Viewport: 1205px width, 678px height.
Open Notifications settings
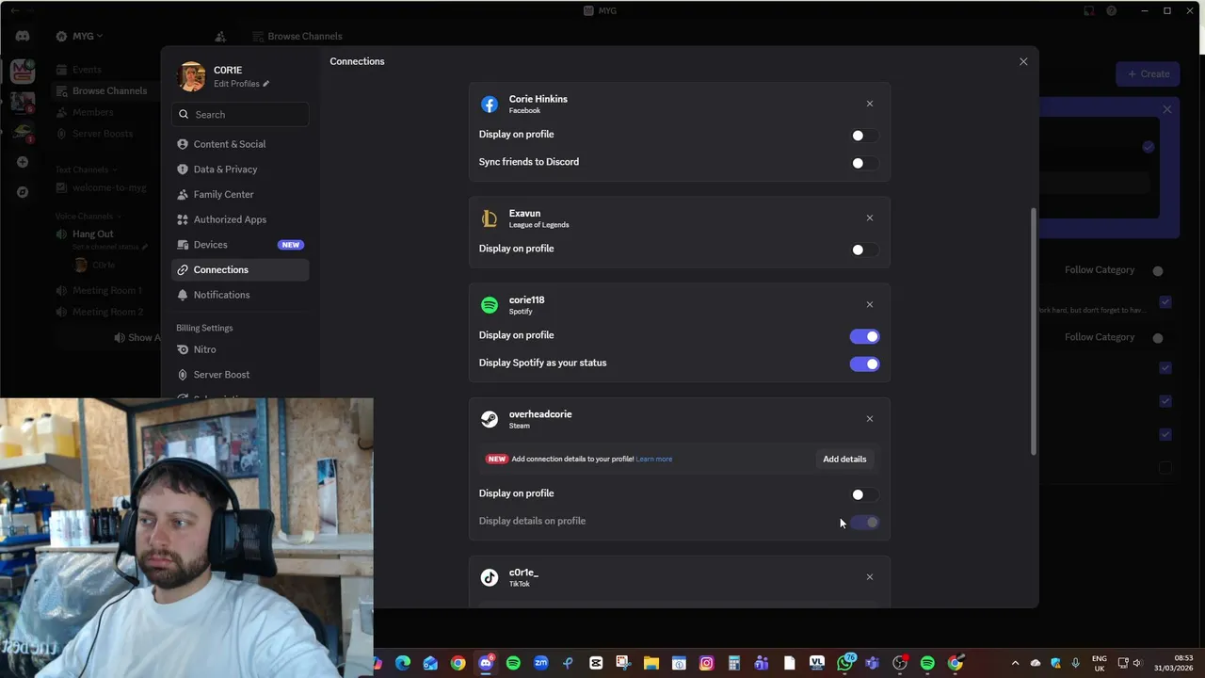click(x=240, y=295)
